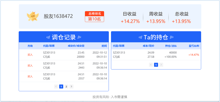Screen dimensions: 220x102
Task: Click 时间 column header
Action: (x=104, y=46)
